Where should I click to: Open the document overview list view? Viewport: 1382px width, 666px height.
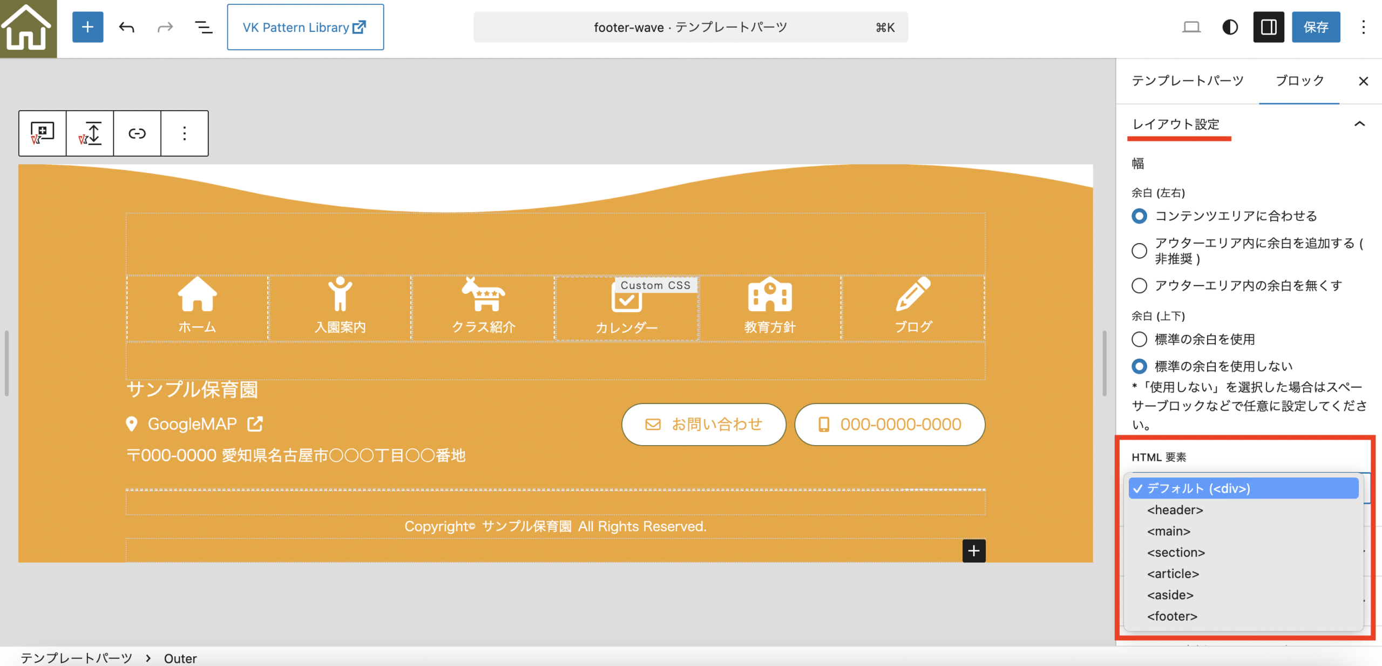202,27
